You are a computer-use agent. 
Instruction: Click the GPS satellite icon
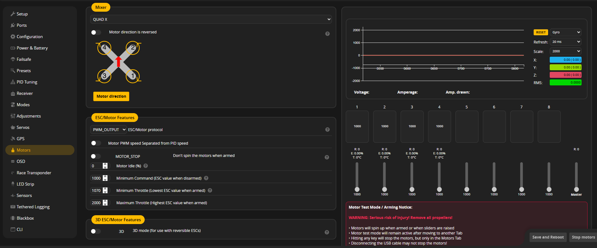(x=13, y=139)
